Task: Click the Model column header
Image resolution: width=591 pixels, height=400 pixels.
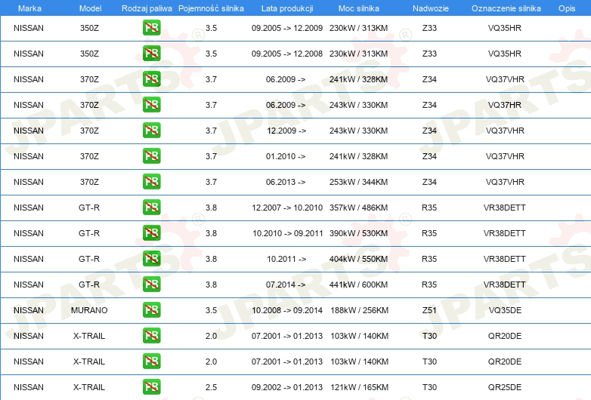Action: coord(90,8)
